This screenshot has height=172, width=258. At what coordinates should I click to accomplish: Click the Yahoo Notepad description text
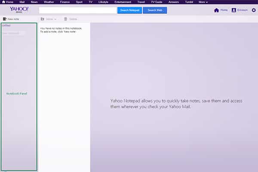click(176, 104)
